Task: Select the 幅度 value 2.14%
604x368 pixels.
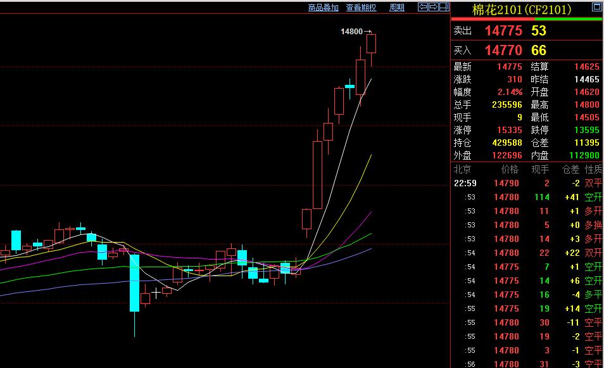Action: tap(510, 92)
